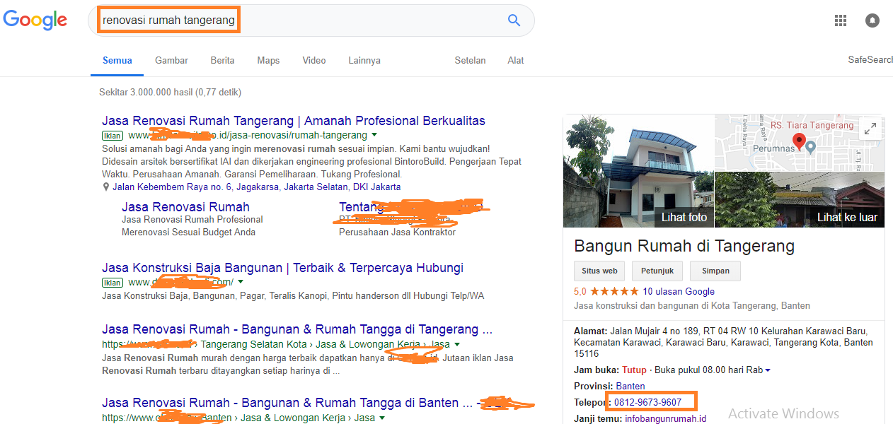Screen dimensions: 893x424
Task: Click the Iklan badge on the Konstruksi Baja ad
Action: (113, 283)
